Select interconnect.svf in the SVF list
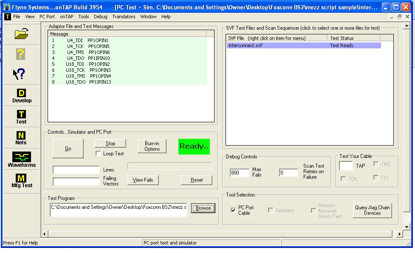Image resolution: width=415 pixels, height=253 pixels. point(304,45)
